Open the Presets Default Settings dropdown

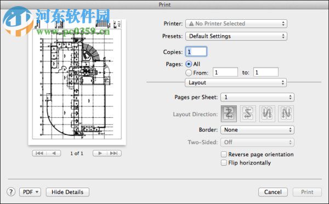pyautogui.click(x=236, y=36)
